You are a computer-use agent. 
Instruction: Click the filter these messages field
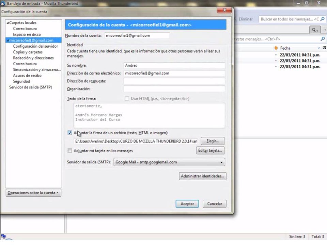point(279,39)
